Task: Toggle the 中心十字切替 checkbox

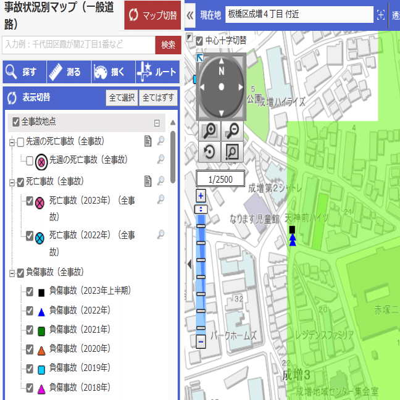Action: 199,41
